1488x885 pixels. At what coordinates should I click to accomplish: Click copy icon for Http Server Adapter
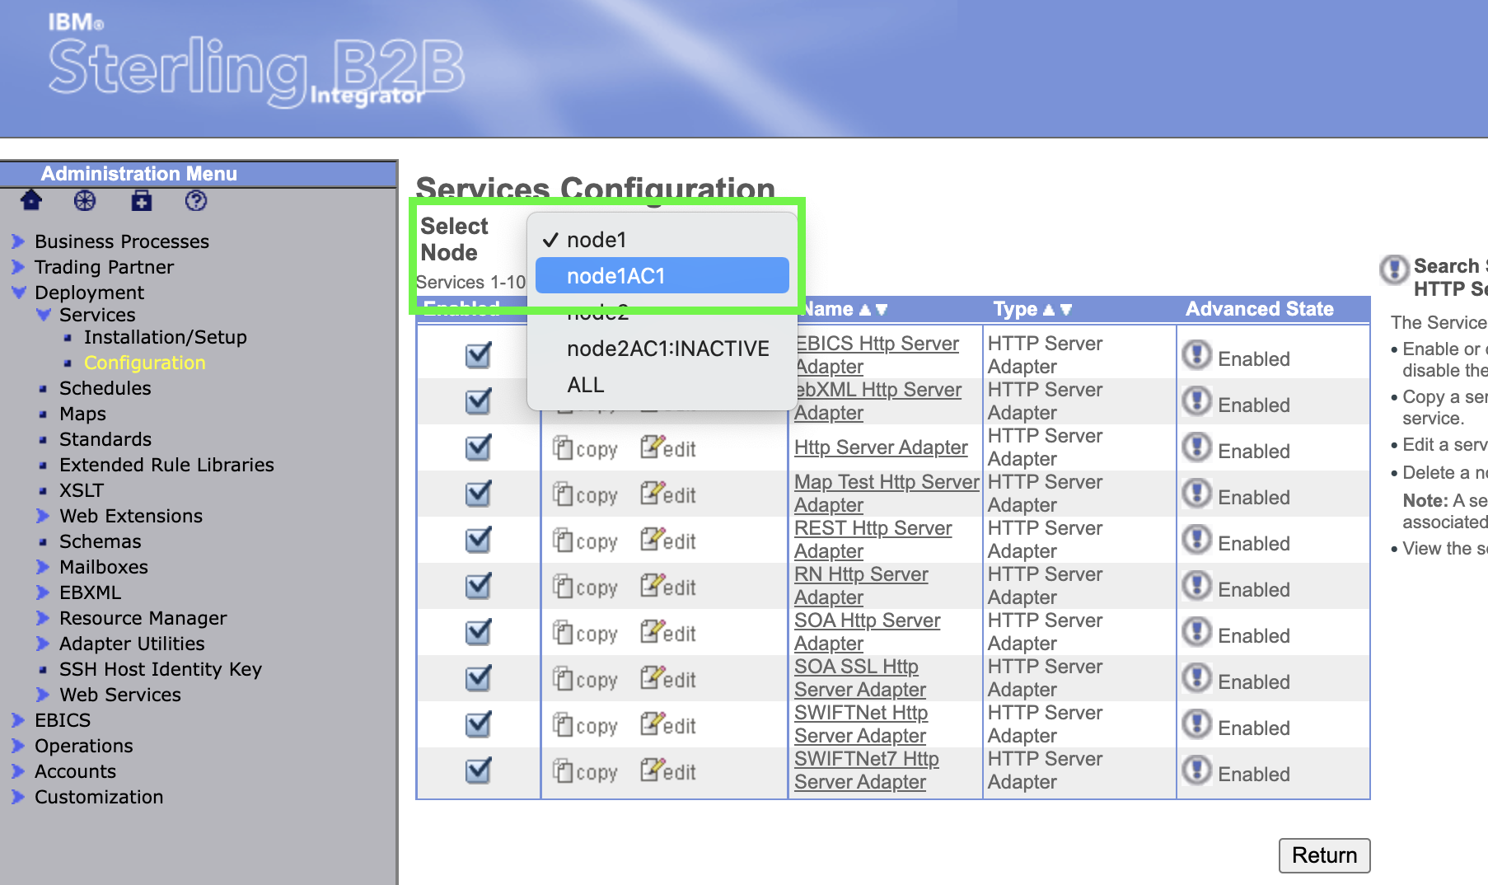point(585,448)
